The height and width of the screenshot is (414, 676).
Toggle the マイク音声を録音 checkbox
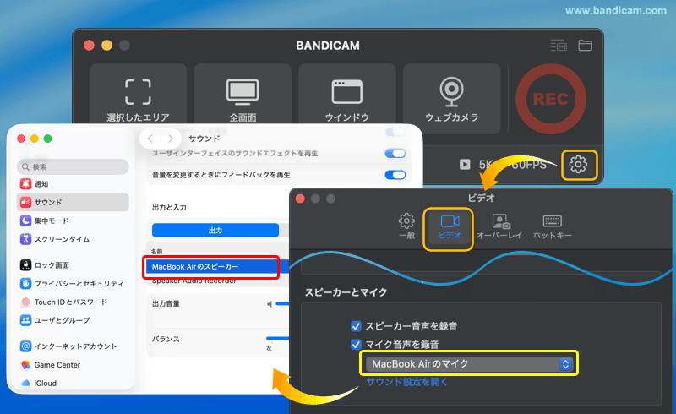click(357, 344)
